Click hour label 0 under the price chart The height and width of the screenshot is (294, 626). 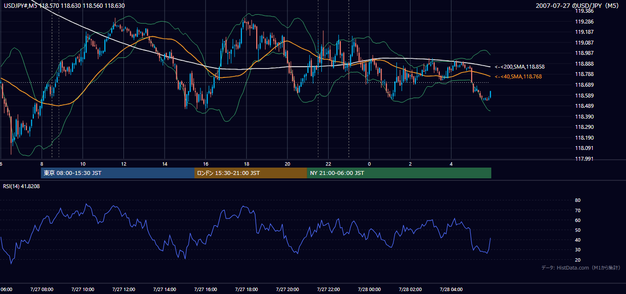(x=369, y=164)
